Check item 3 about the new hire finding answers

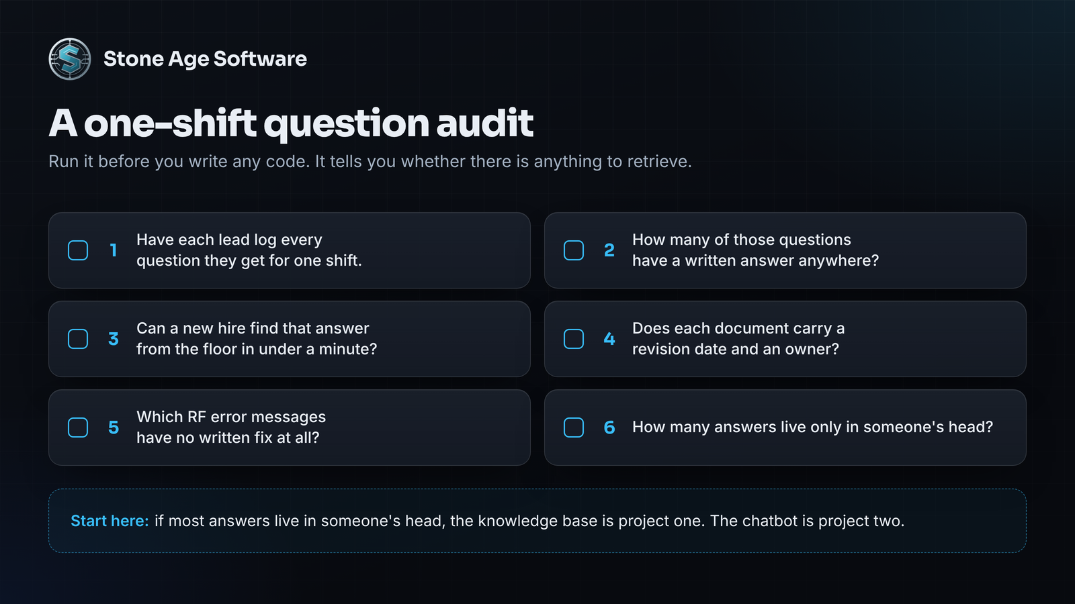pyautogui.click(x=78, y=339)
